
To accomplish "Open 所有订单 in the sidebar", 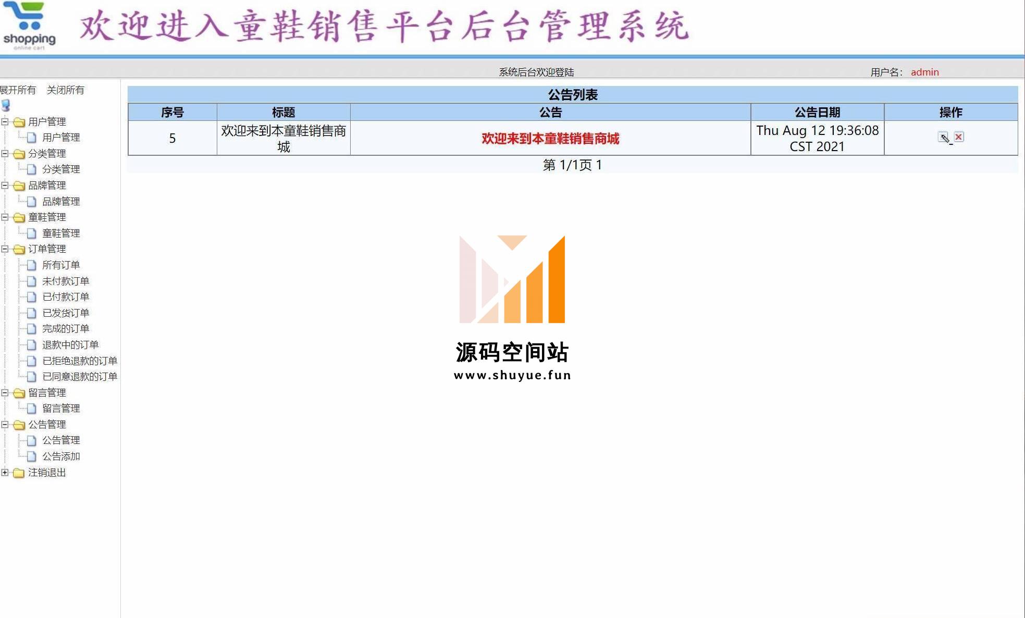I will coord(61,265).
